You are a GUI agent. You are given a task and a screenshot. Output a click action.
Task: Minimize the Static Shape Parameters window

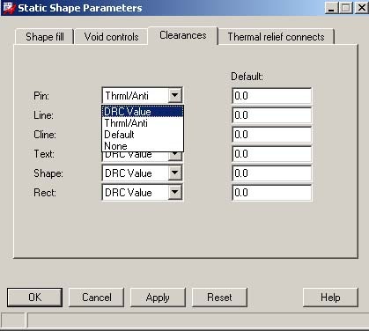tap(331, 8)
